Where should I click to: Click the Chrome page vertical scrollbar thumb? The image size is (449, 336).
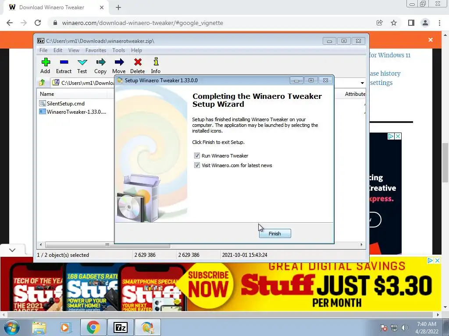(445, 162)
